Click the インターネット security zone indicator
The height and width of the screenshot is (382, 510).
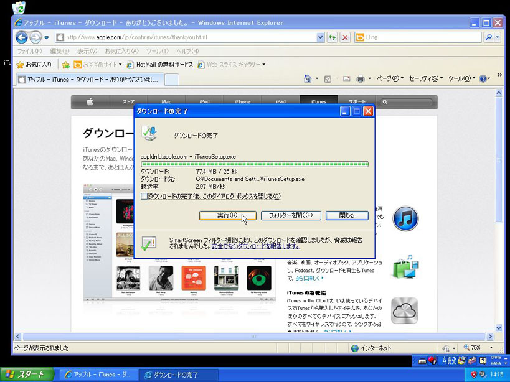371,348
